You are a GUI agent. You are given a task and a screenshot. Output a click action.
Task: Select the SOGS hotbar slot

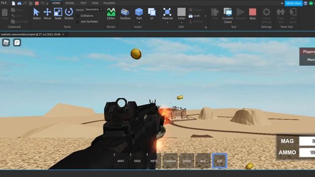137,161
